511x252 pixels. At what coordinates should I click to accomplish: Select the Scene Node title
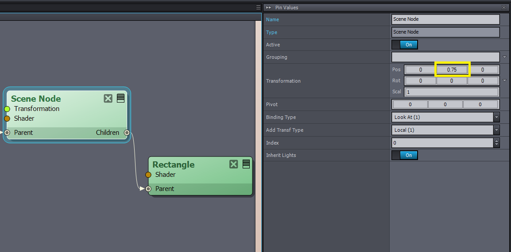36,99
